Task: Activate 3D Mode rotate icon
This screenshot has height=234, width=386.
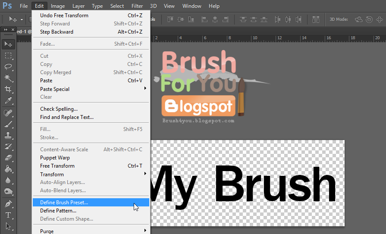Action: tap(359, 19)
